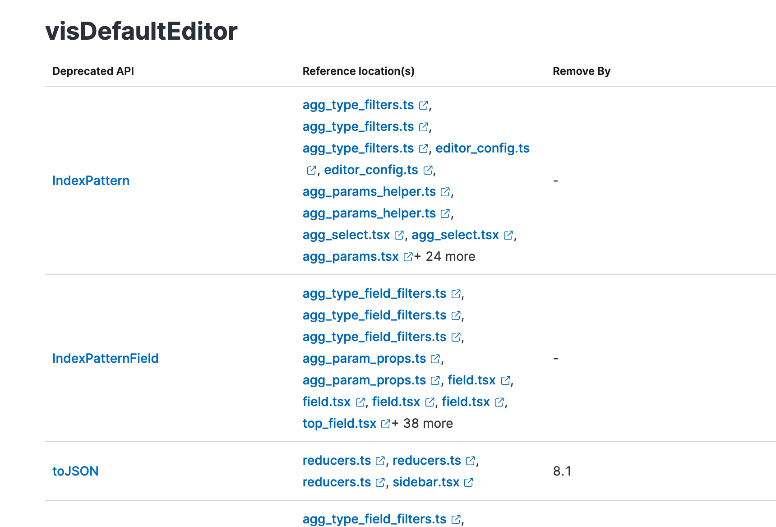Image resolution: width=776 pixels, height=527 pixels.
Task: Open the sidebar.tsx reference link
Action: click(426, 482)
